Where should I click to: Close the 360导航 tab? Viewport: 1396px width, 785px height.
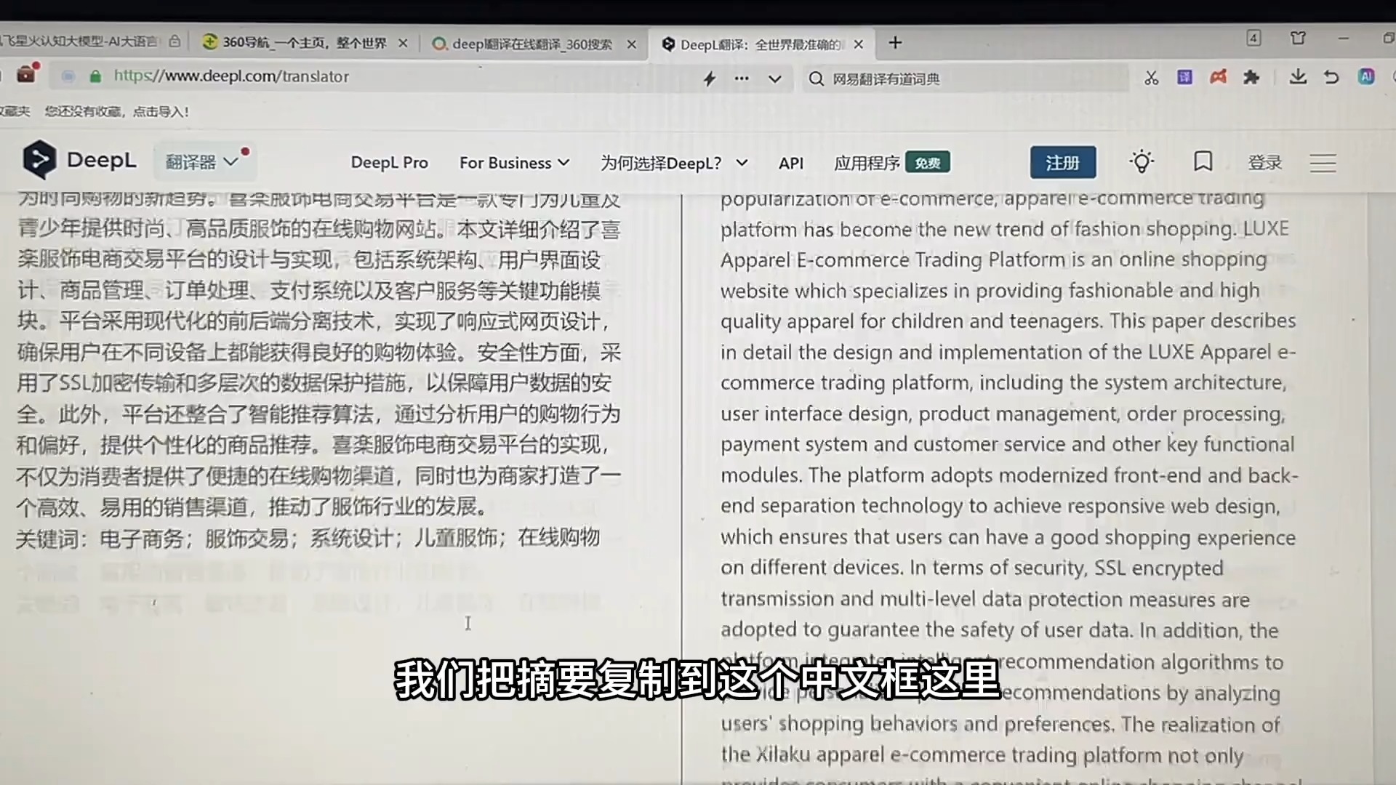point(403,44)
